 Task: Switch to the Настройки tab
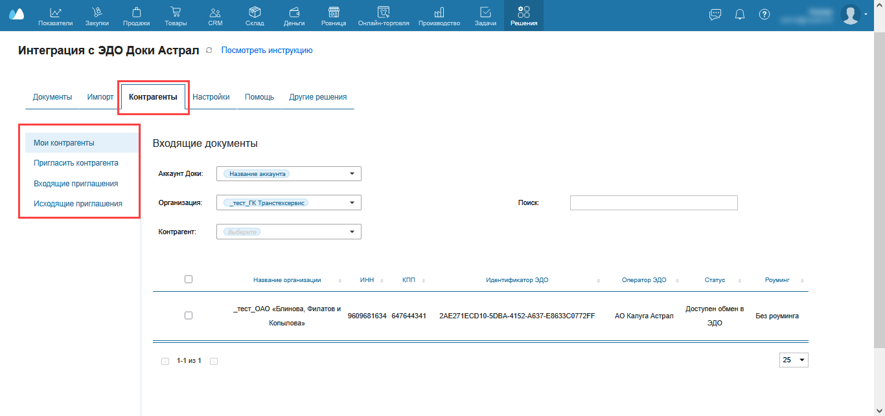[x=211, y=97]
